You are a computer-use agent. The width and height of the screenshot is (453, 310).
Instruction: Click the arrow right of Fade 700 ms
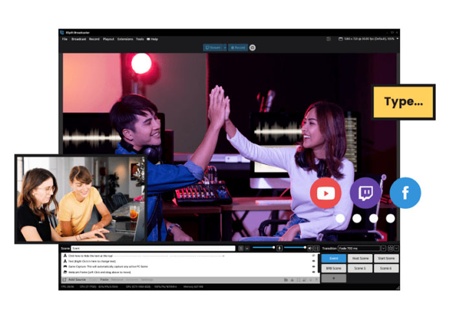[383, 248]
